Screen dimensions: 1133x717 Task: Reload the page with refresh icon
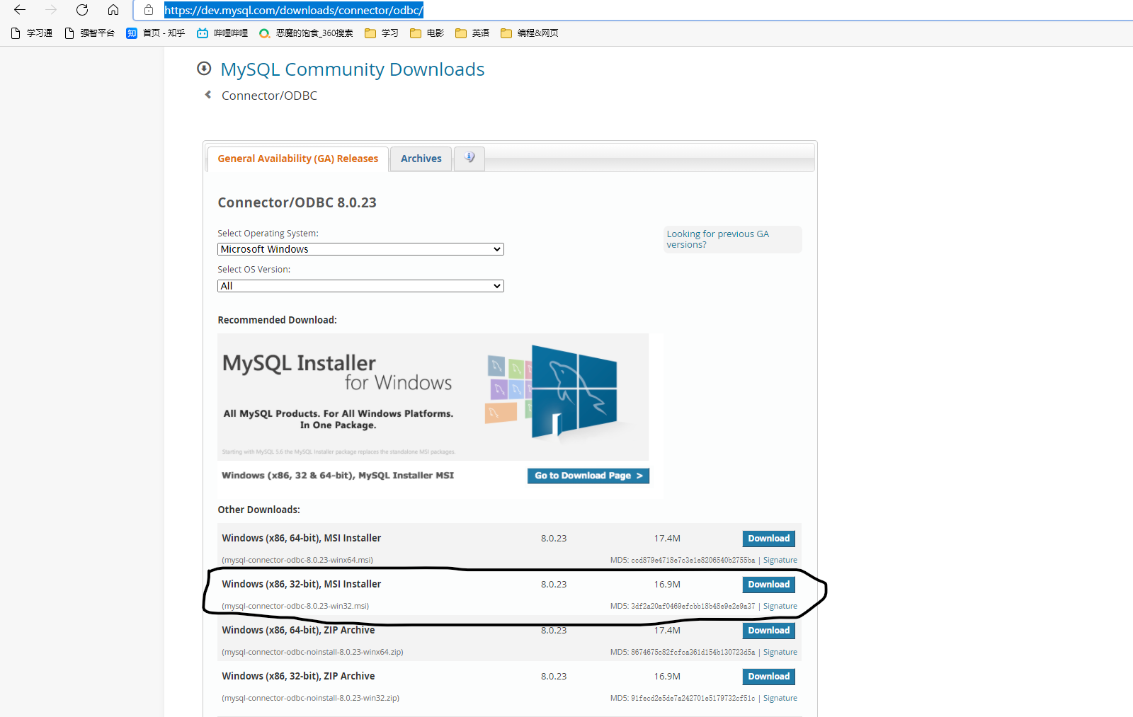click(x=82, y=10)
